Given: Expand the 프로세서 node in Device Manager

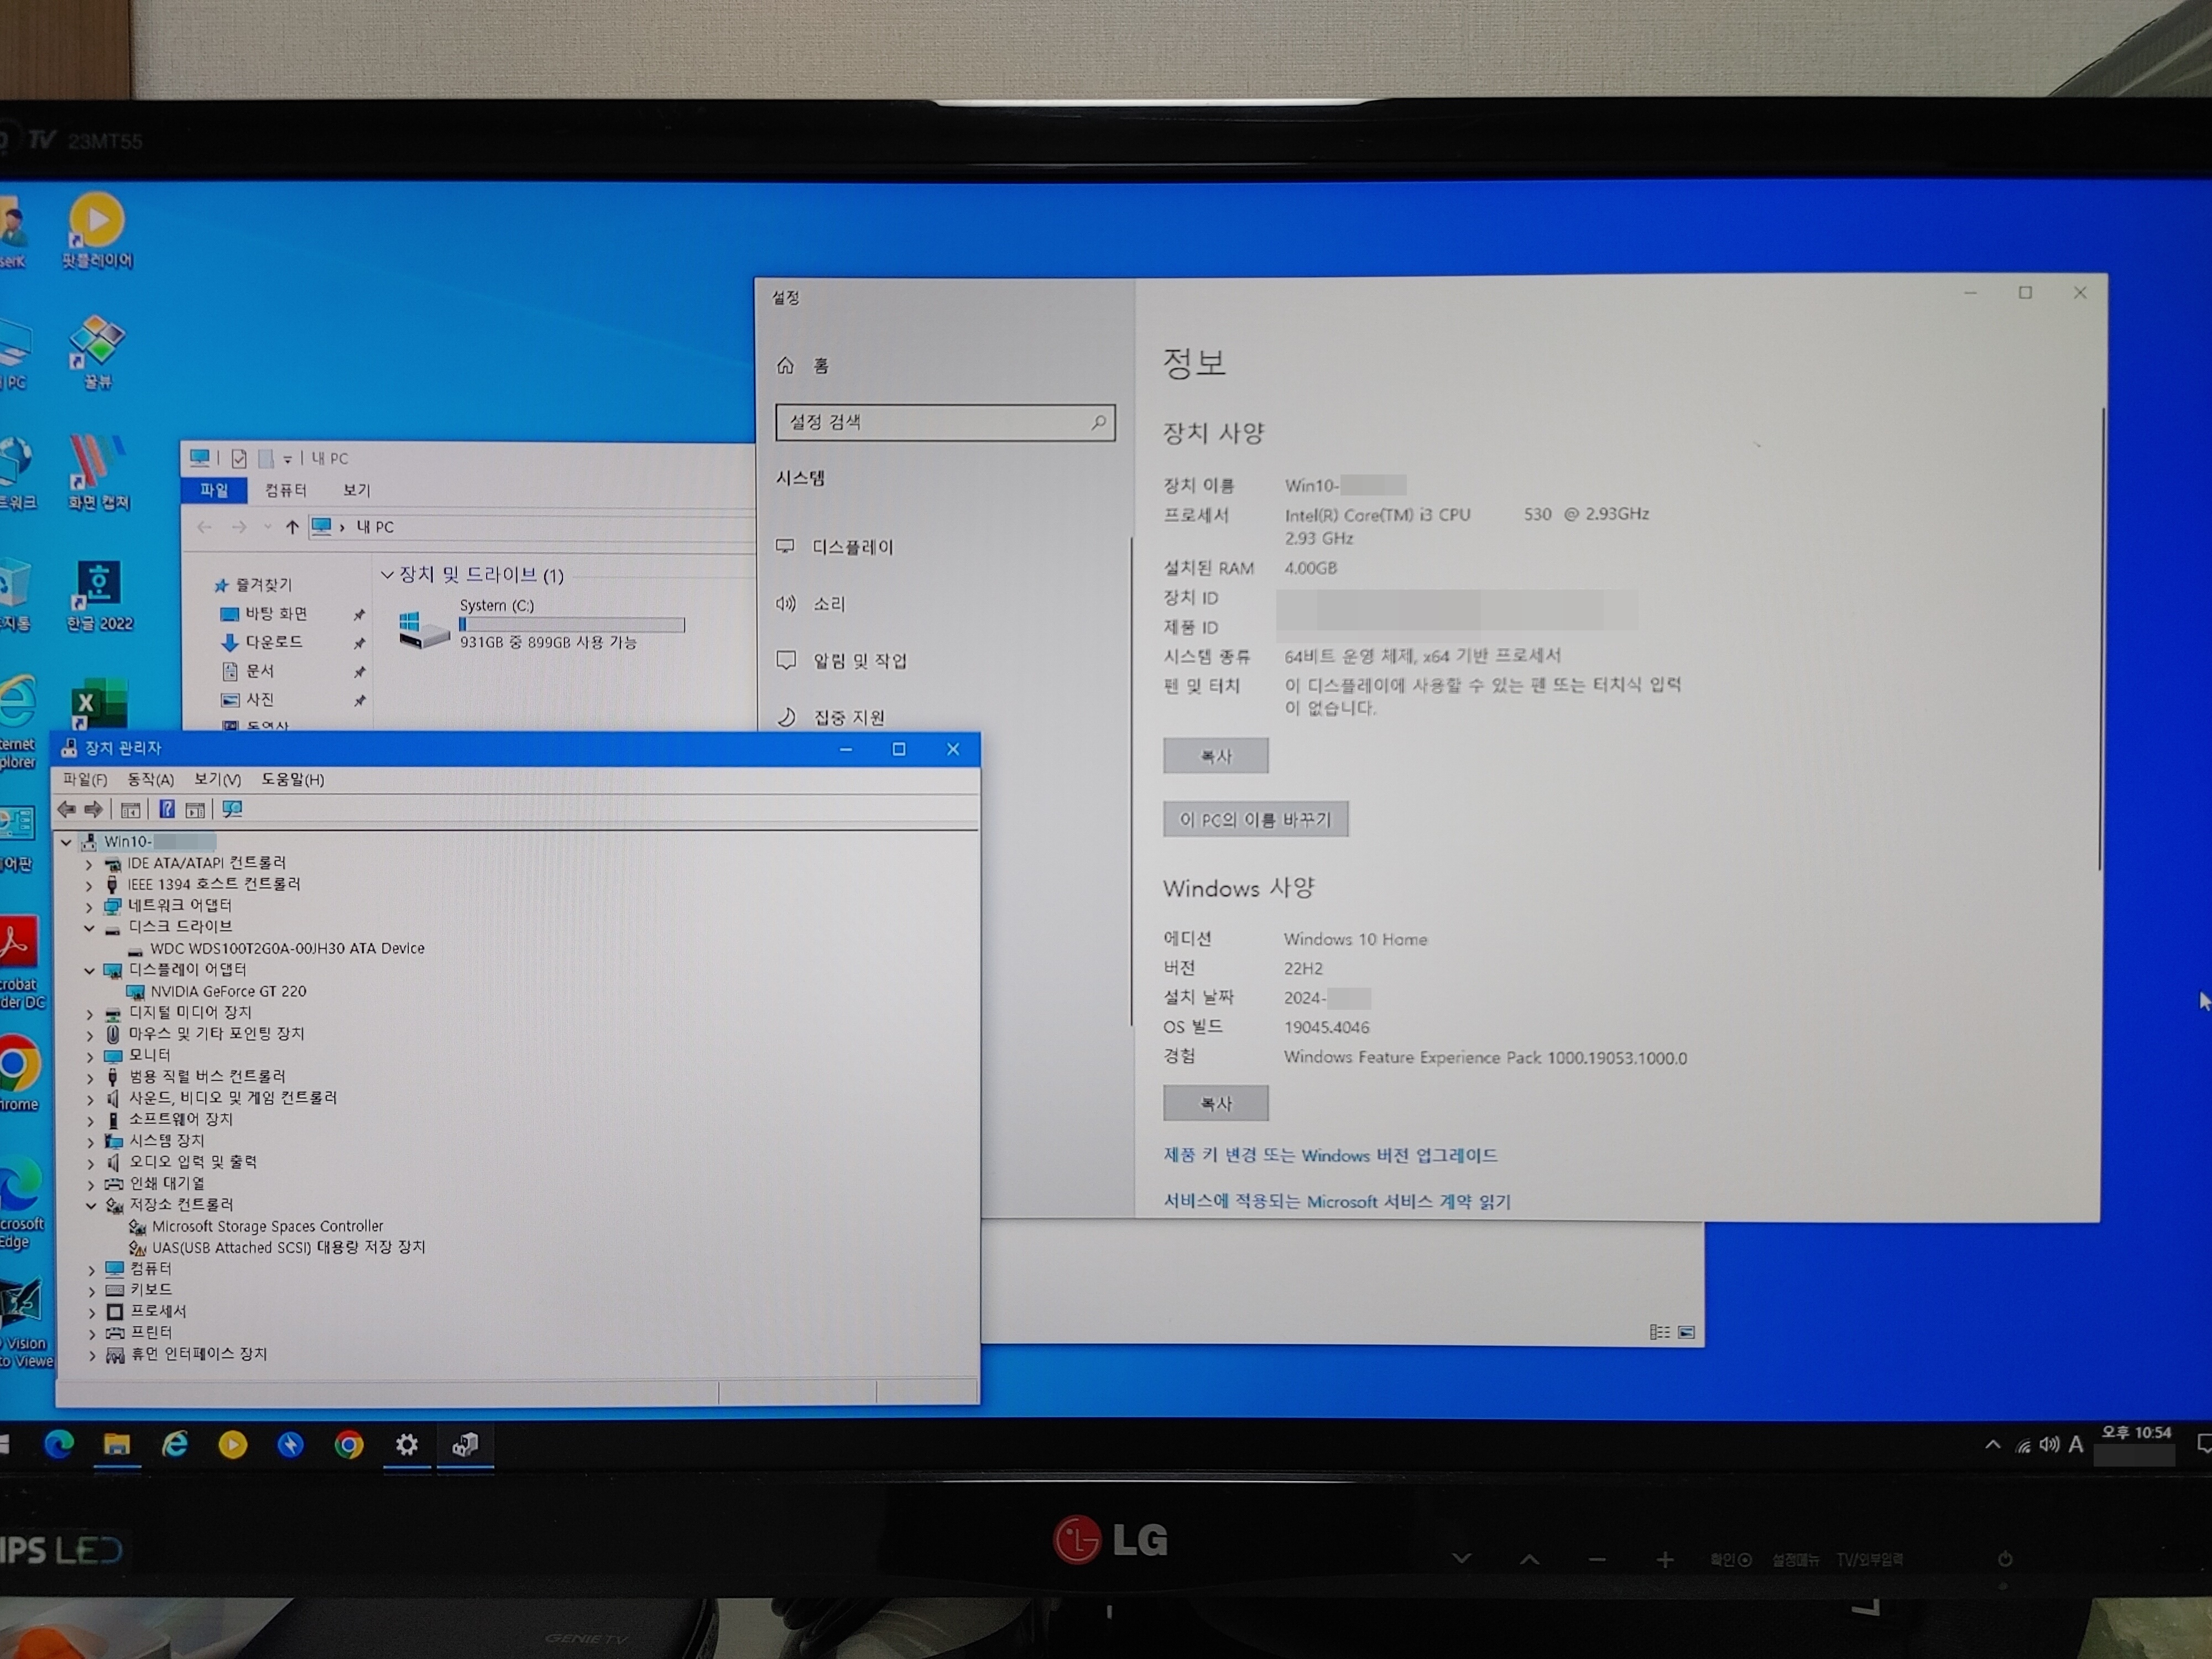Looking at the screenshot, I should 92,1312.
